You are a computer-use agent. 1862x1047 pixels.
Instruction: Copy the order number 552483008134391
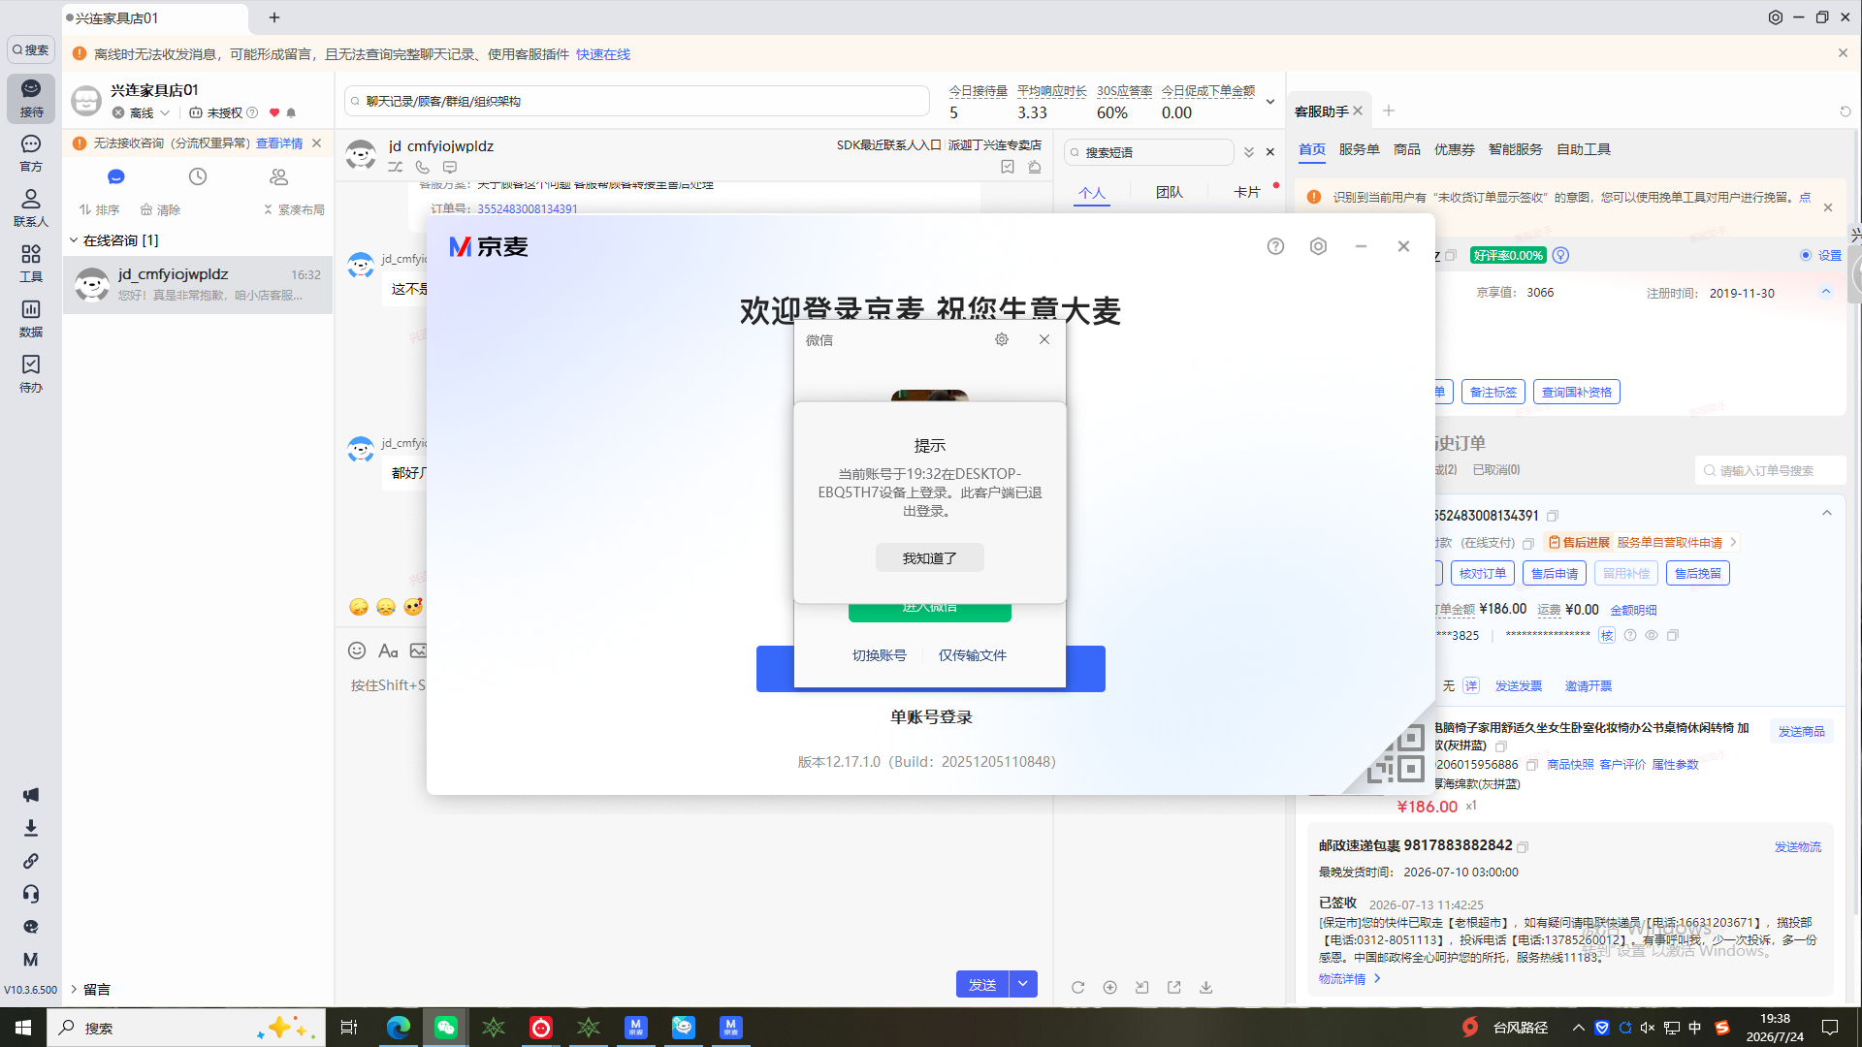[1553, 516]
